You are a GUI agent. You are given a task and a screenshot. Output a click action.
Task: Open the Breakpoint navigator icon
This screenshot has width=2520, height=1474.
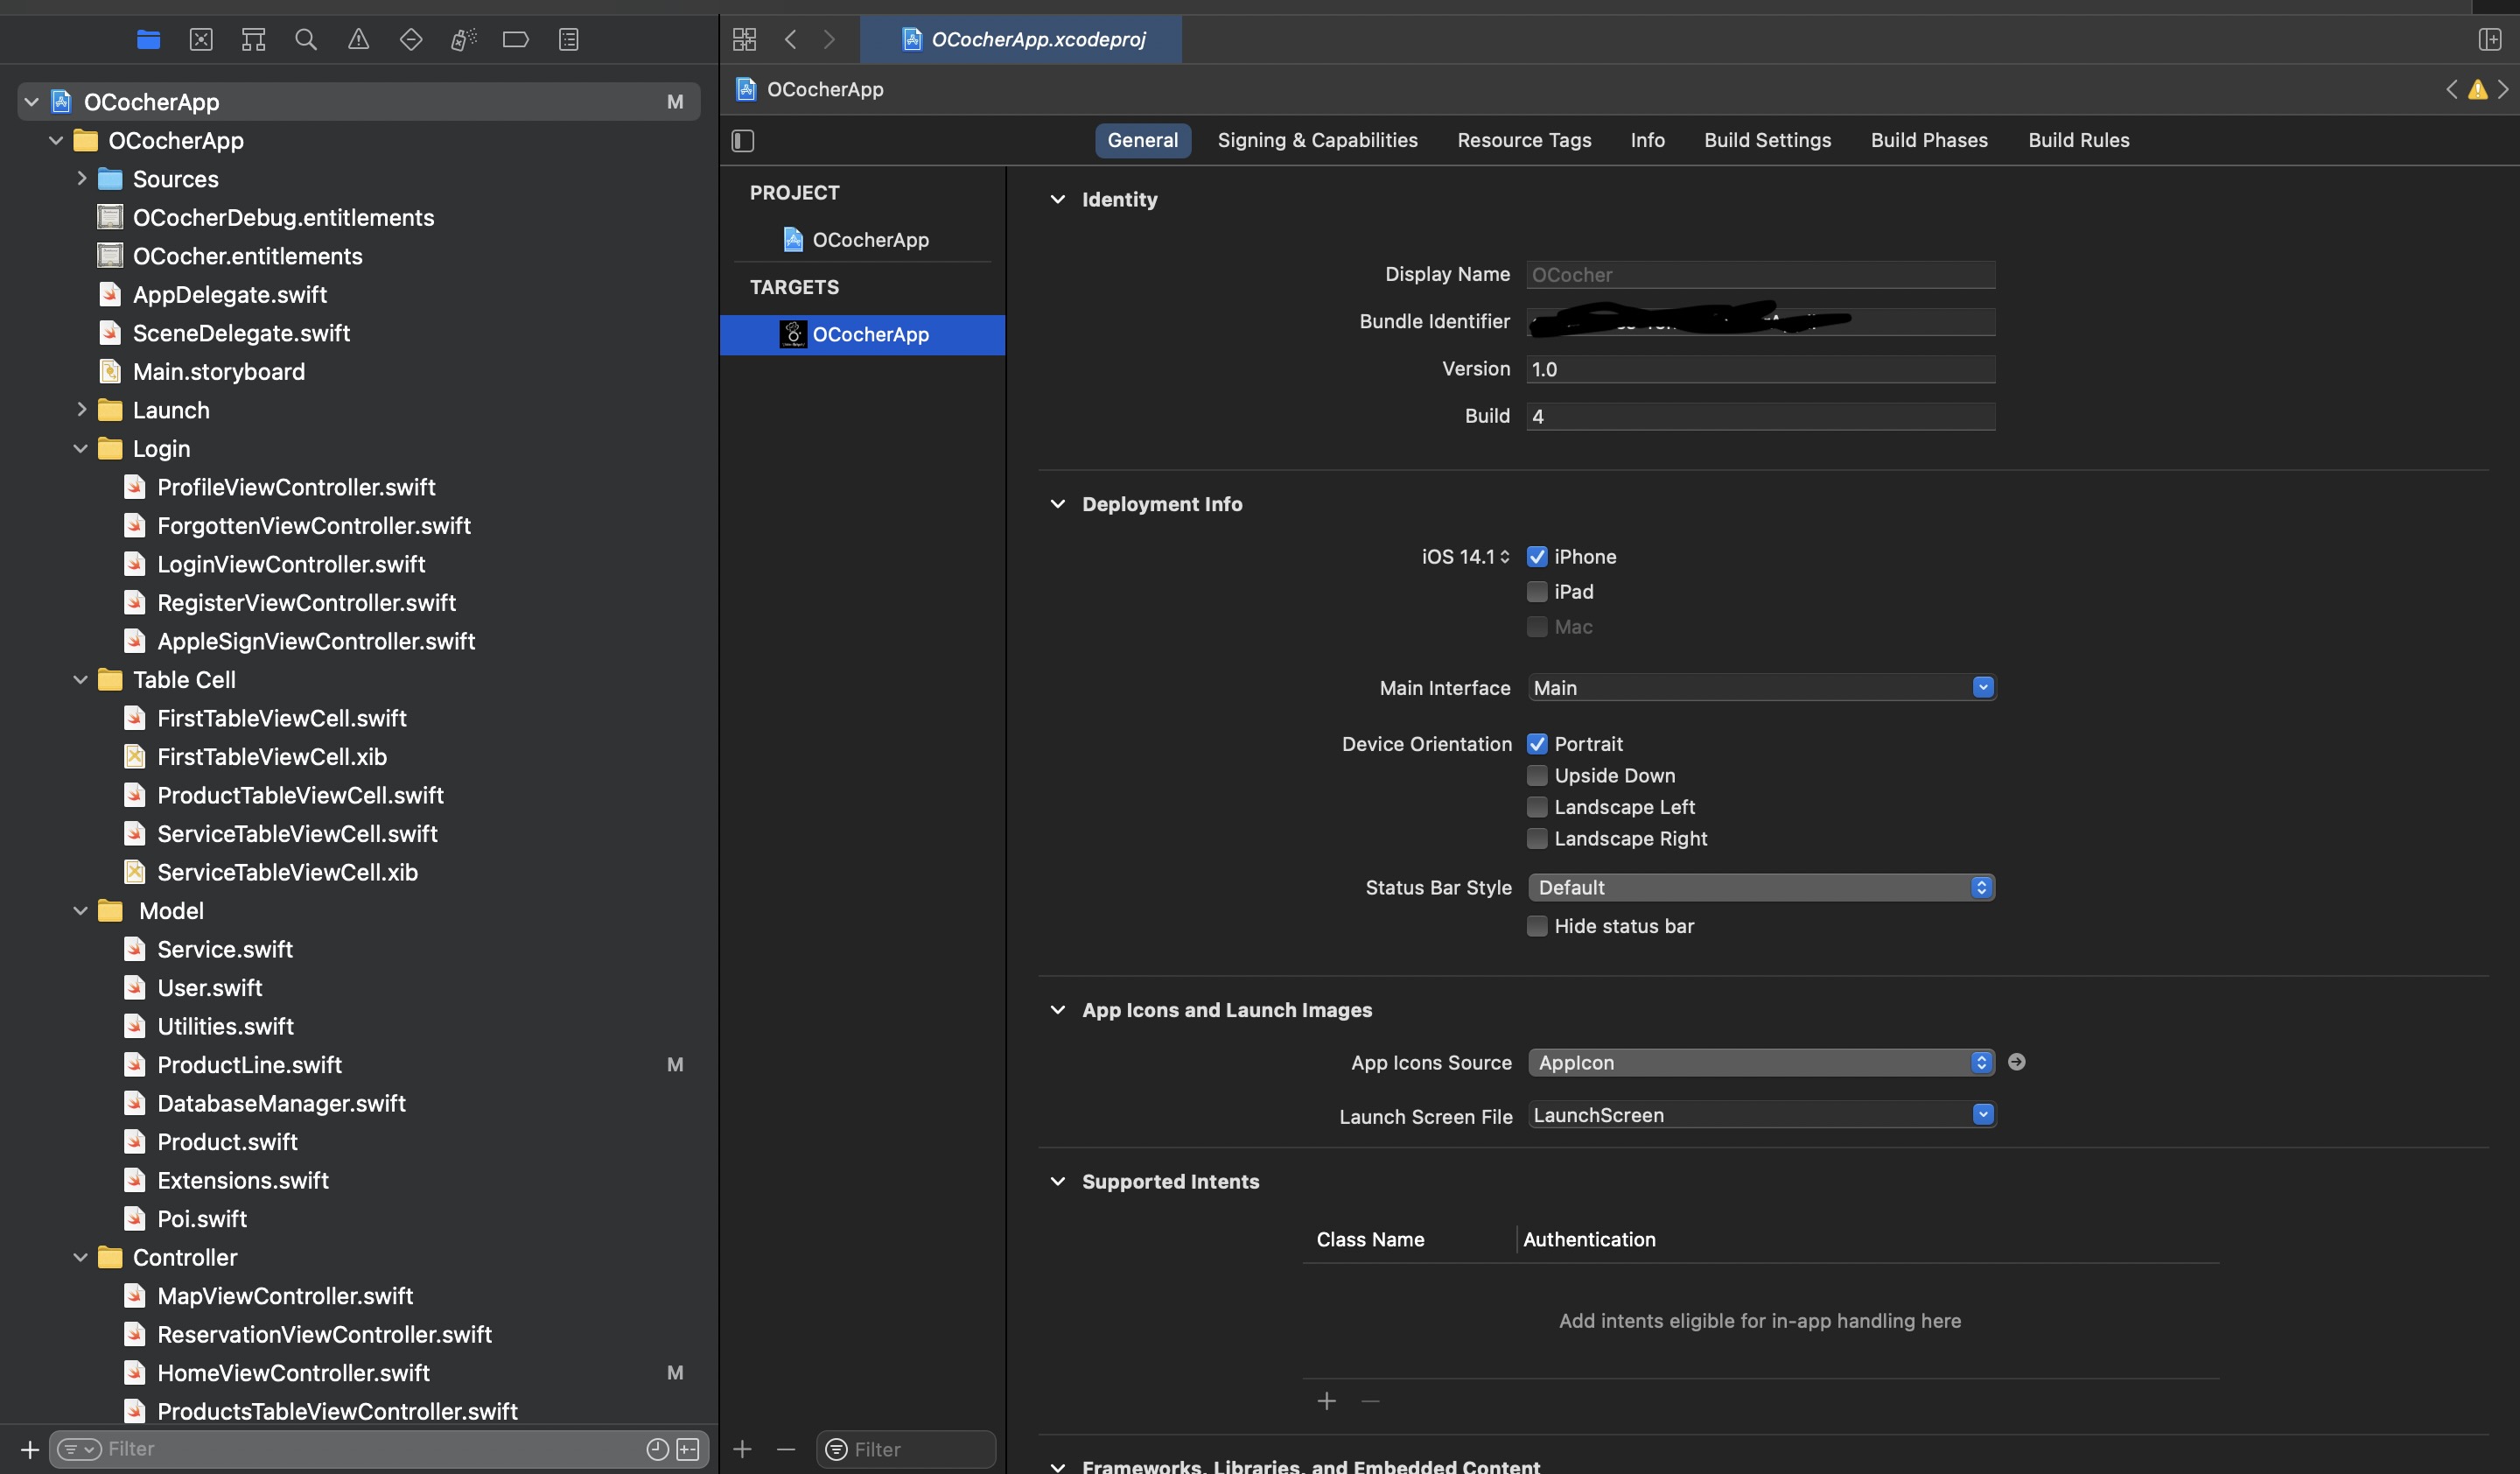coord(516,39)
